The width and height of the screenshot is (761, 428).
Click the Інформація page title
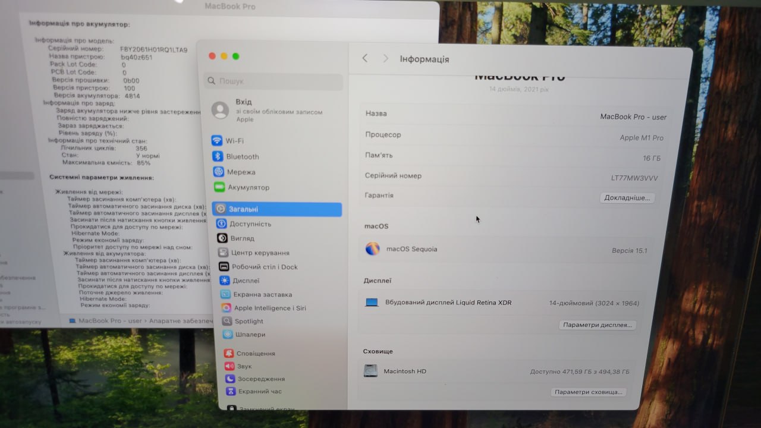[x=424, y=59]
